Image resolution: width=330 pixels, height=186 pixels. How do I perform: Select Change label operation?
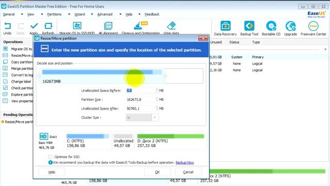pos(17,82)
